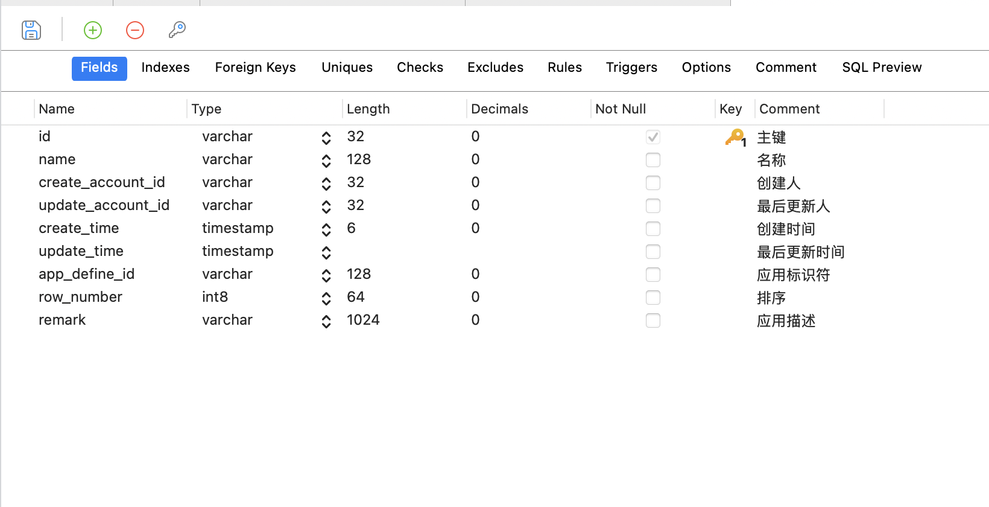
Task: Select the 'create_account_id' name cell
Action: click(x=102, y=183)
